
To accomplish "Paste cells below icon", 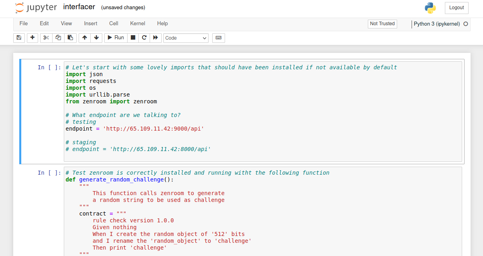I will tap(70, 38).
